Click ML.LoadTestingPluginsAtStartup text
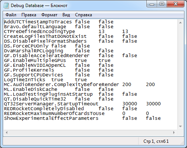 click(x=48, y=94)
